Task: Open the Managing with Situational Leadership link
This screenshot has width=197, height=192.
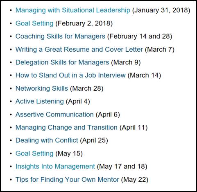Action: (73, 10)
